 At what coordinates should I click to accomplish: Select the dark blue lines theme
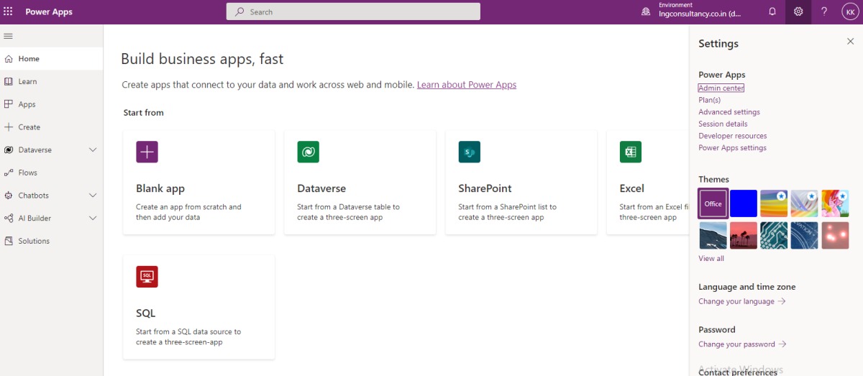pyautogui.click(x=805, y=235)
